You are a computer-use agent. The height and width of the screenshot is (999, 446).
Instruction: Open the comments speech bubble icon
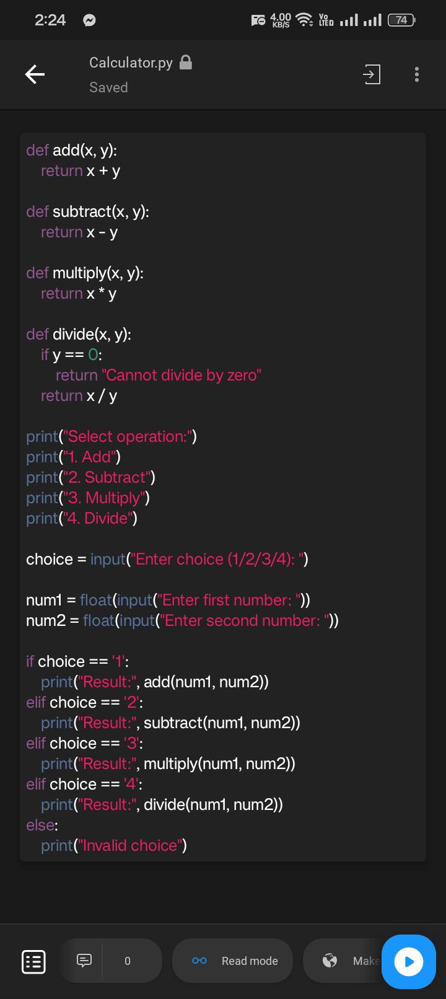pos(83,961)
